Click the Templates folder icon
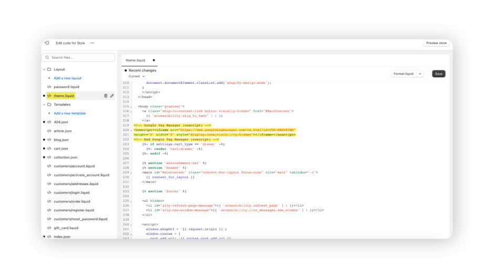 pos(49,105)
